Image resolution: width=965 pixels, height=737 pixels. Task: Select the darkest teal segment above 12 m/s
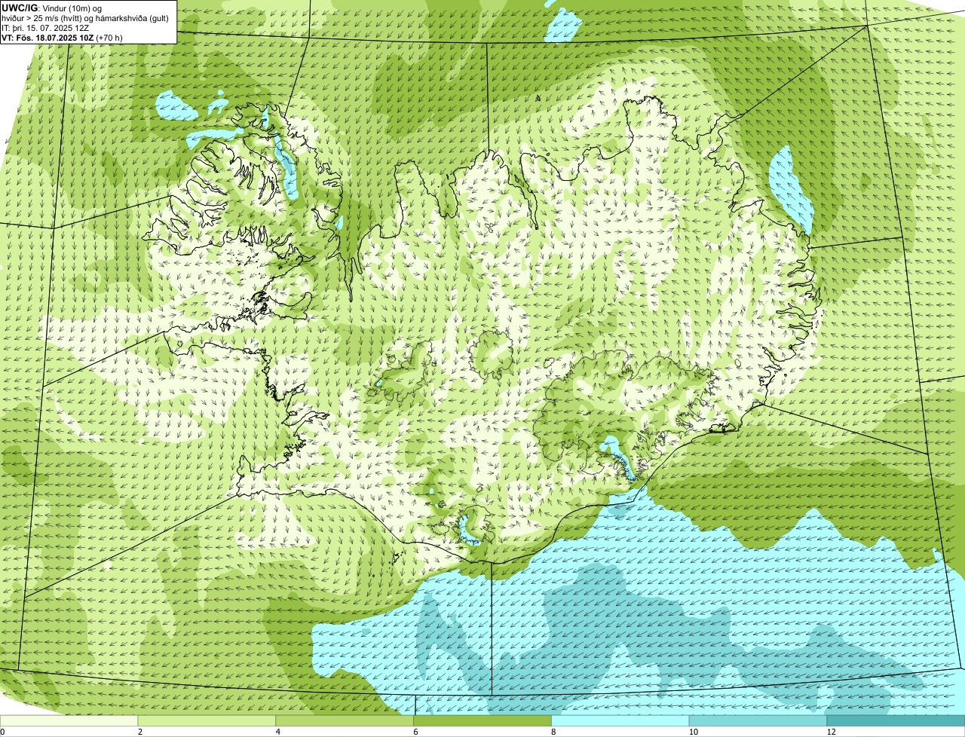pyautogui.click(x=896, y=721)
